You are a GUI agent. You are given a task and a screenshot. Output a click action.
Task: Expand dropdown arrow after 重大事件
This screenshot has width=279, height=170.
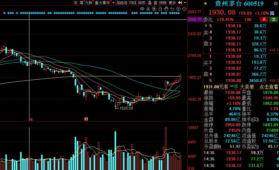tap(113, 3)
